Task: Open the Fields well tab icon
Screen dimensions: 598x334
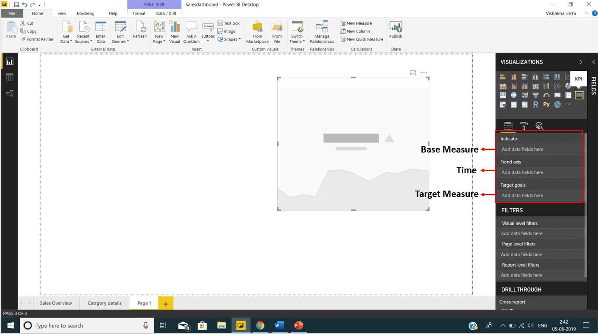Action: point(508,126)
